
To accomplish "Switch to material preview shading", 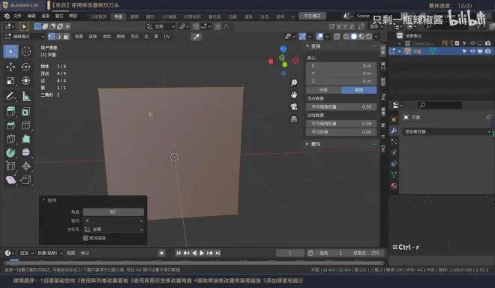I will (361, 37).
